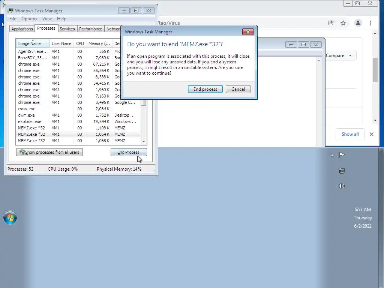The width and height of the screenshot is (384, 288).
Task: Switch to the Networking tab
Action: point(113,28)
